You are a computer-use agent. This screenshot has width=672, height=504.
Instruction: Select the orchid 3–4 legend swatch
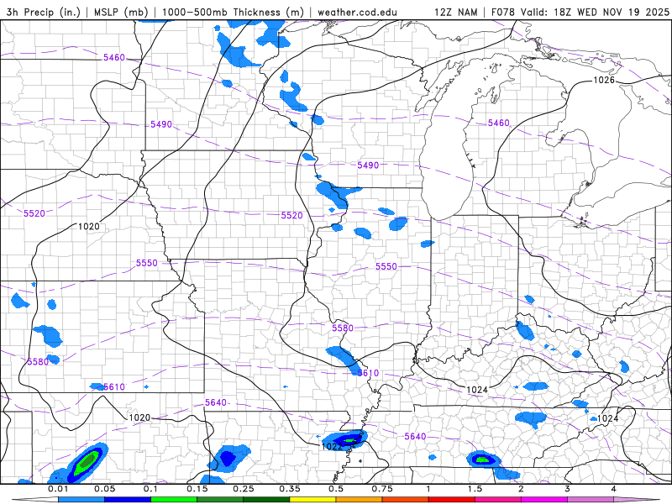[x=591, y=500]
